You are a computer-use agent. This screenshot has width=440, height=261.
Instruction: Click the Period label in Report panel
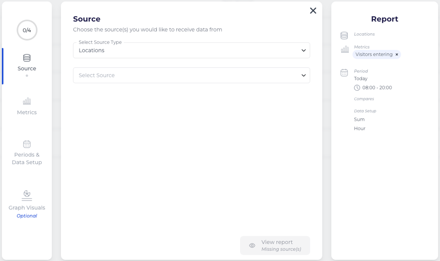tap(361, 71)
